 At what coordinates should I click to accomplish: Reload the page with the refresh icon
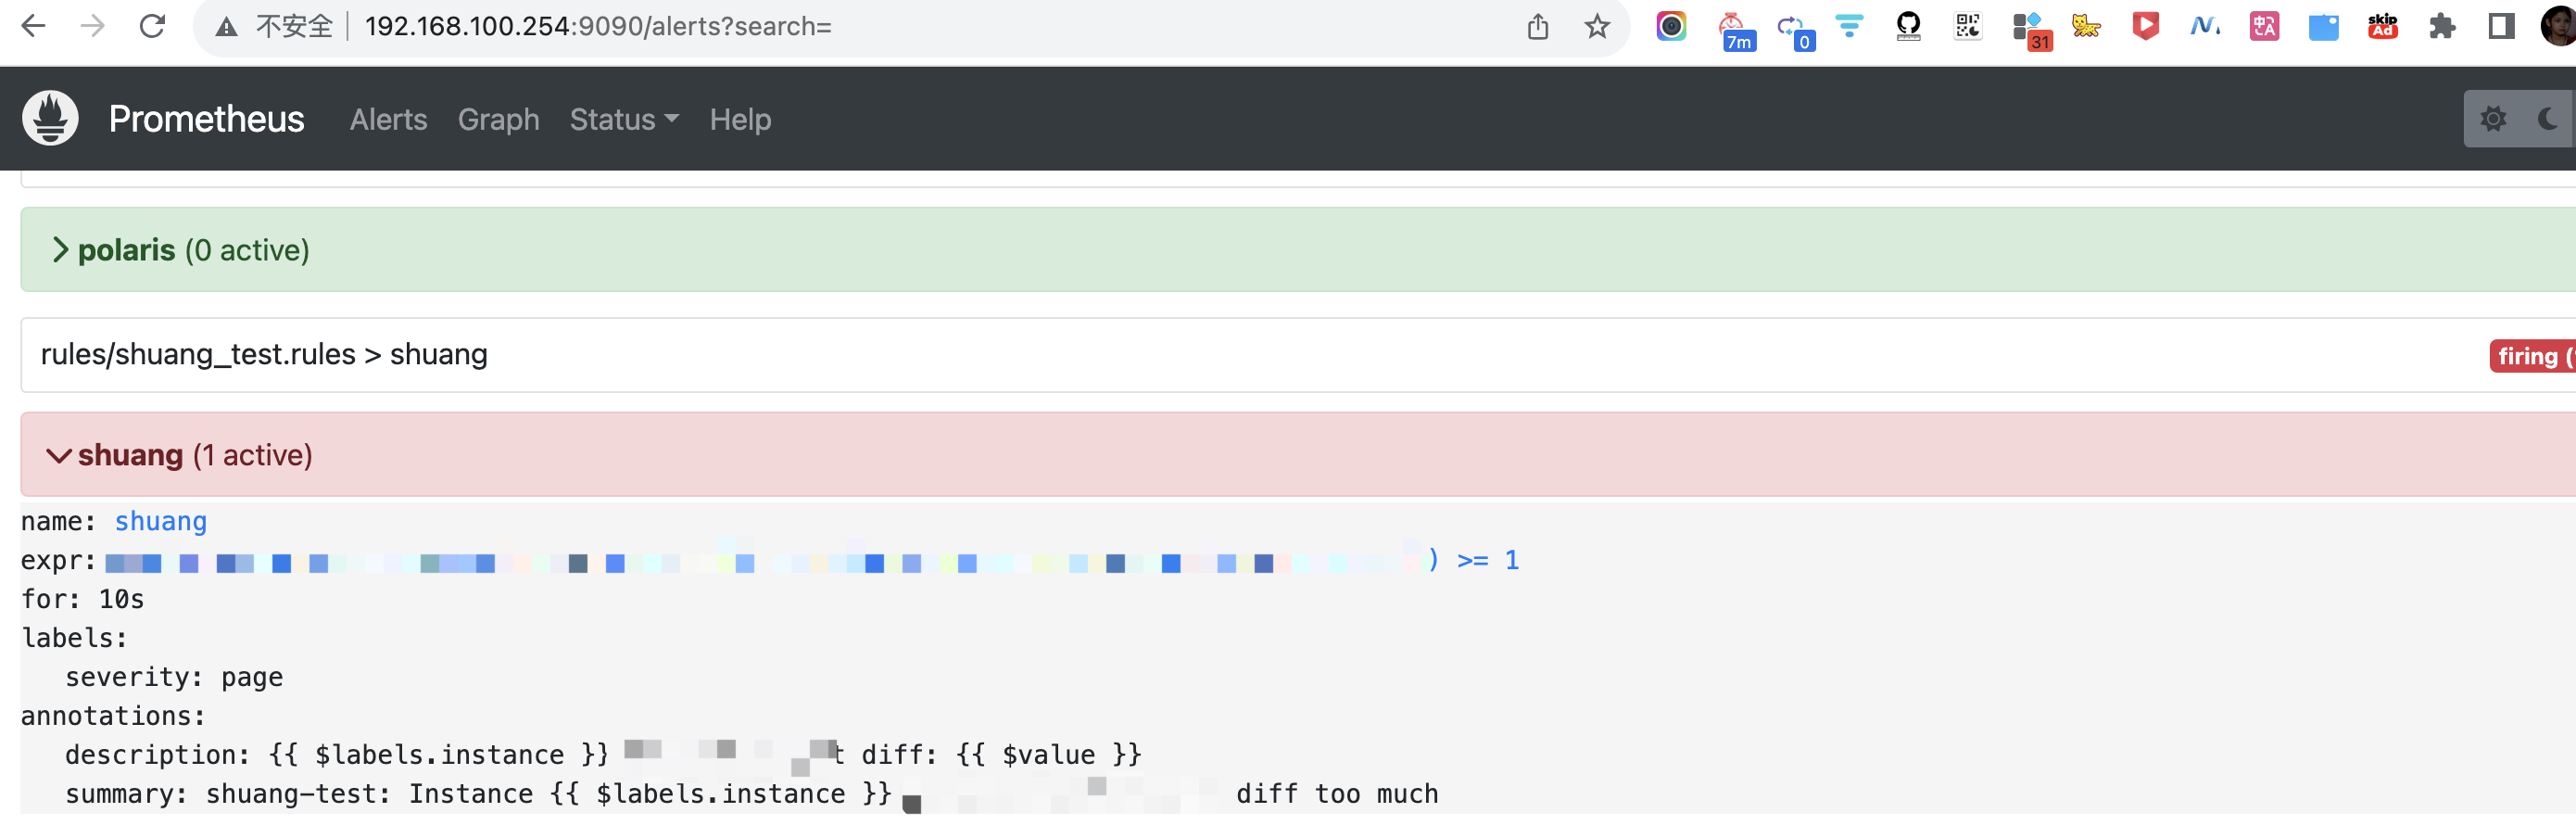pos(152,26)
